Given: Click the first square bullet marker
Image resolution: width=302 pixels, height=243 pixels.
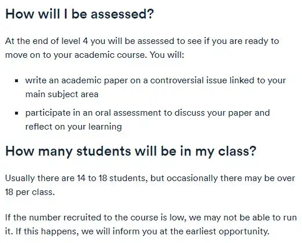Looking at the screenshot, I should coord(17,80).
